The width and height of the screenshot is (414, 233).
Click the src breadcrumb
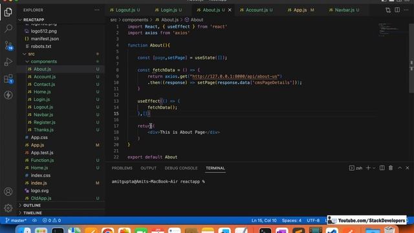(113, 20)
